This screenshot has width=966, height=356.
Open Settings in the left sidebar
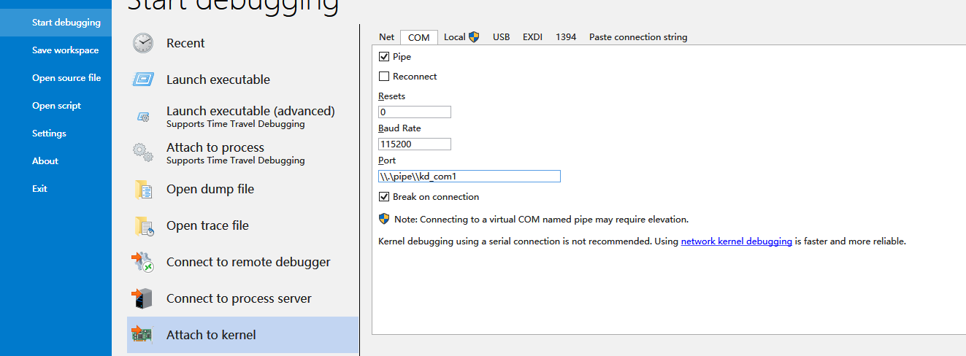49,133
